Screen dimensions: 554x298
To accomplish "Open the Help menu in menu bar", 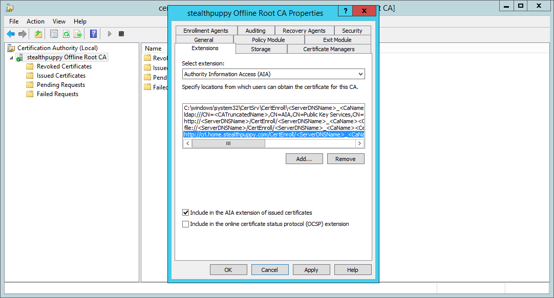I will (80, 21).
